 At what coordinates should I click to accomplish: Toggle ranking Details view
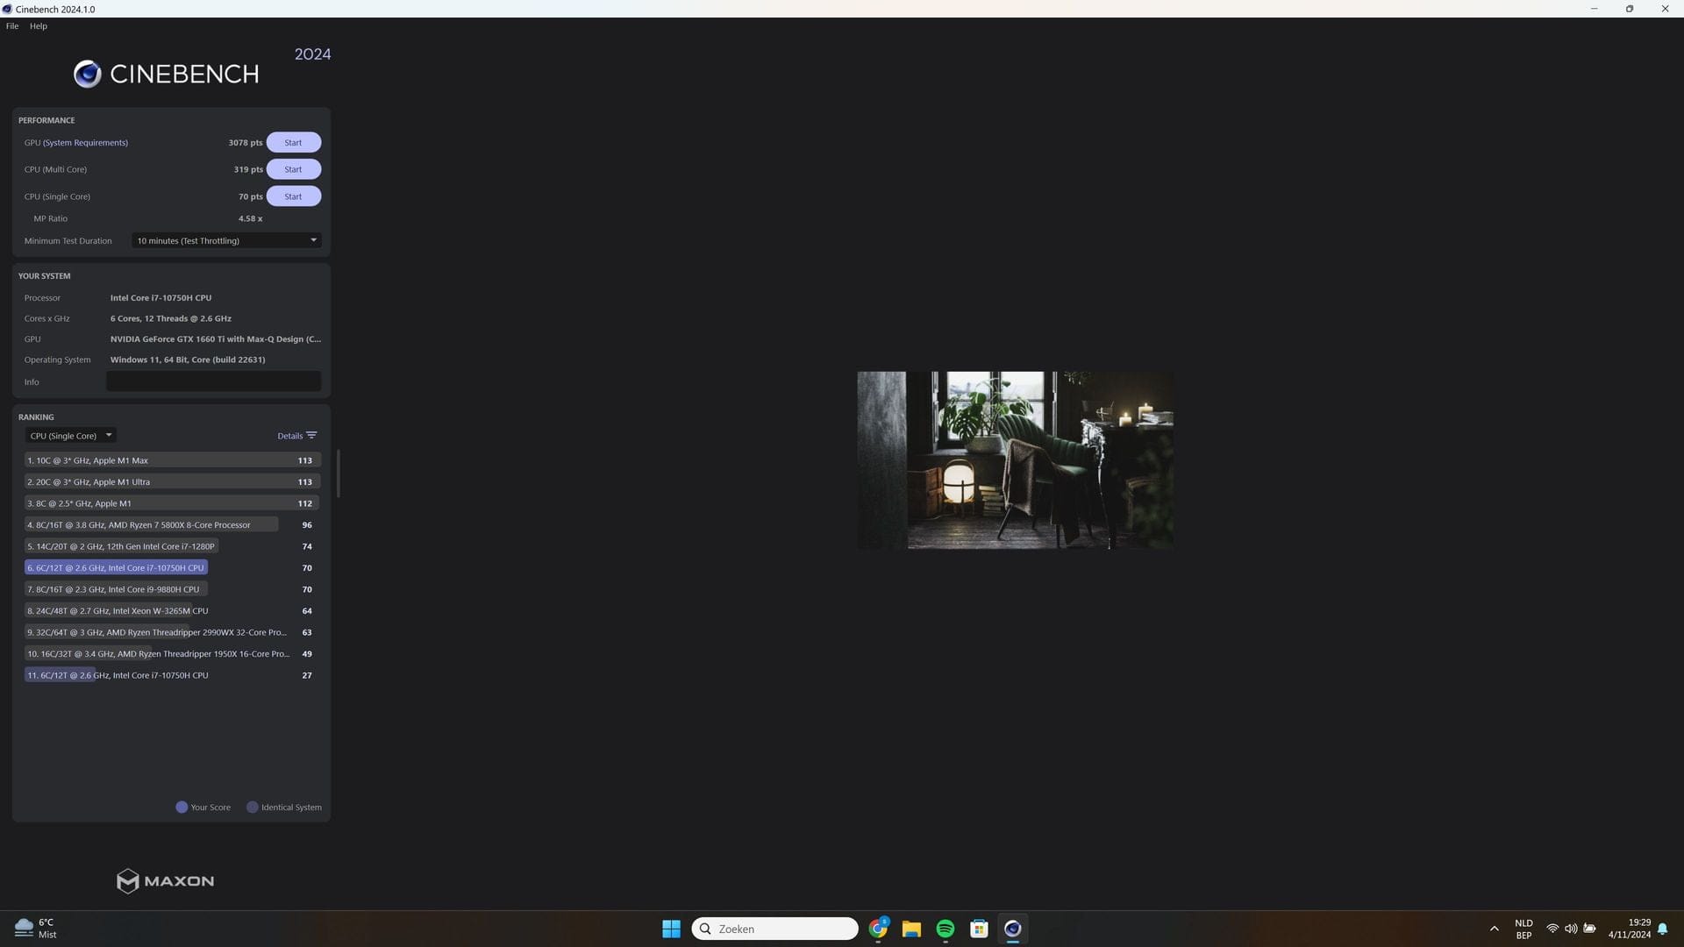[x=296, y=436]
